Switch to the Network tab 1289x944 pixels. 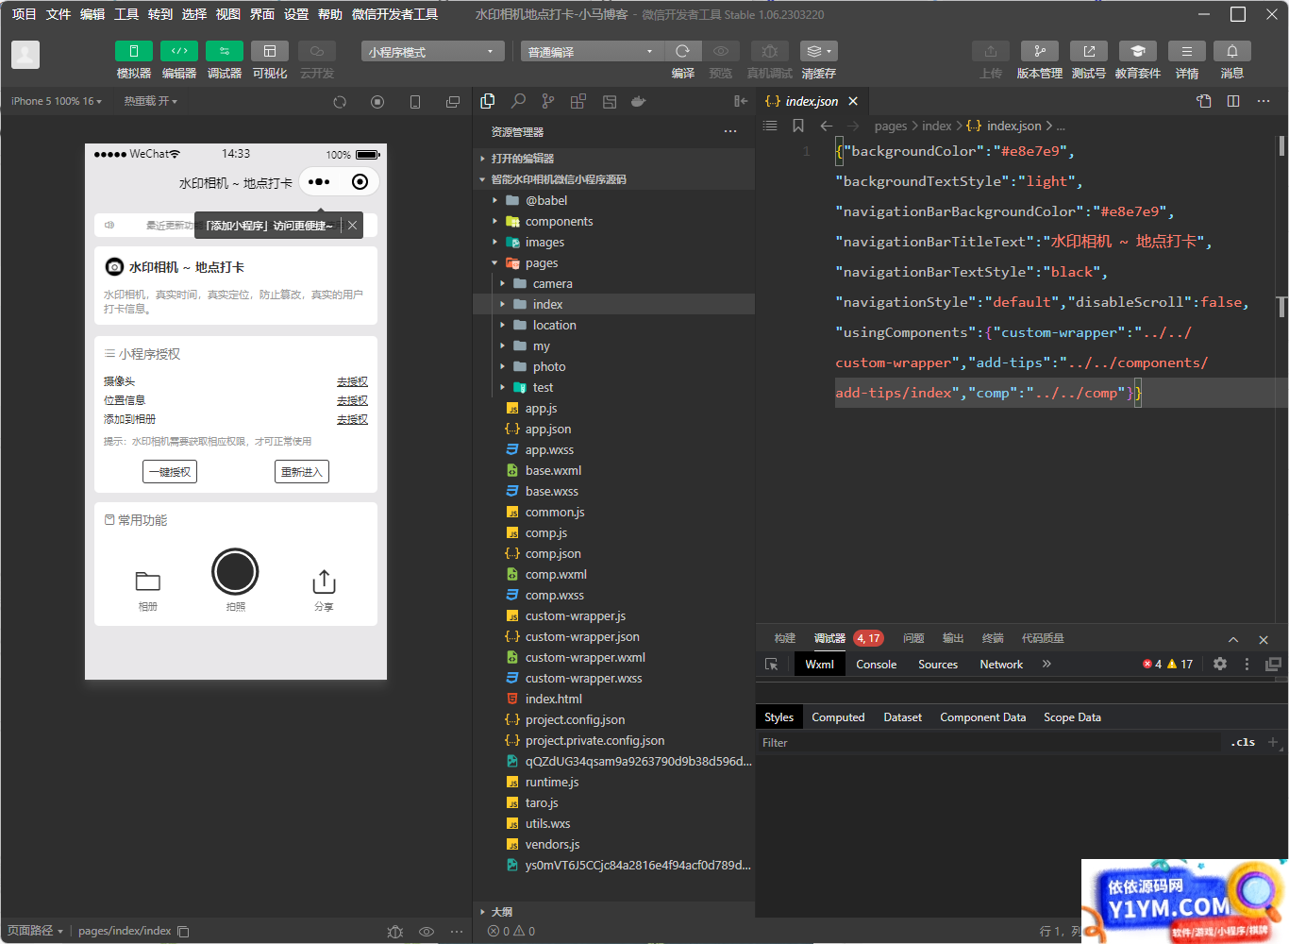[x=1001, y=665]
